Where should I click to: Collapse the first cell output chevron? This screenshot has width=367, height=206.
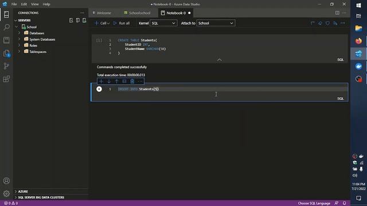[219, 60]
